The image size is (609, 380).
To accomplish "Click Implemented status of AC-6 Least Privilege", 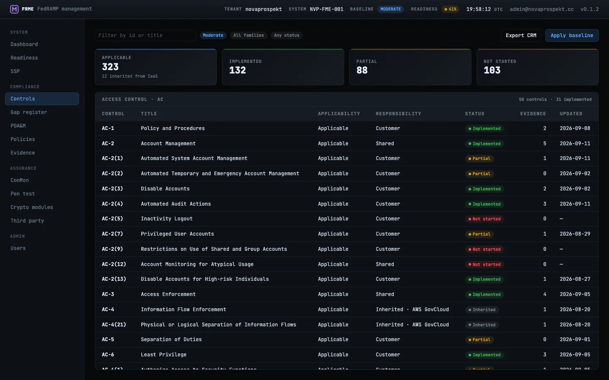I will pos(485,355).
